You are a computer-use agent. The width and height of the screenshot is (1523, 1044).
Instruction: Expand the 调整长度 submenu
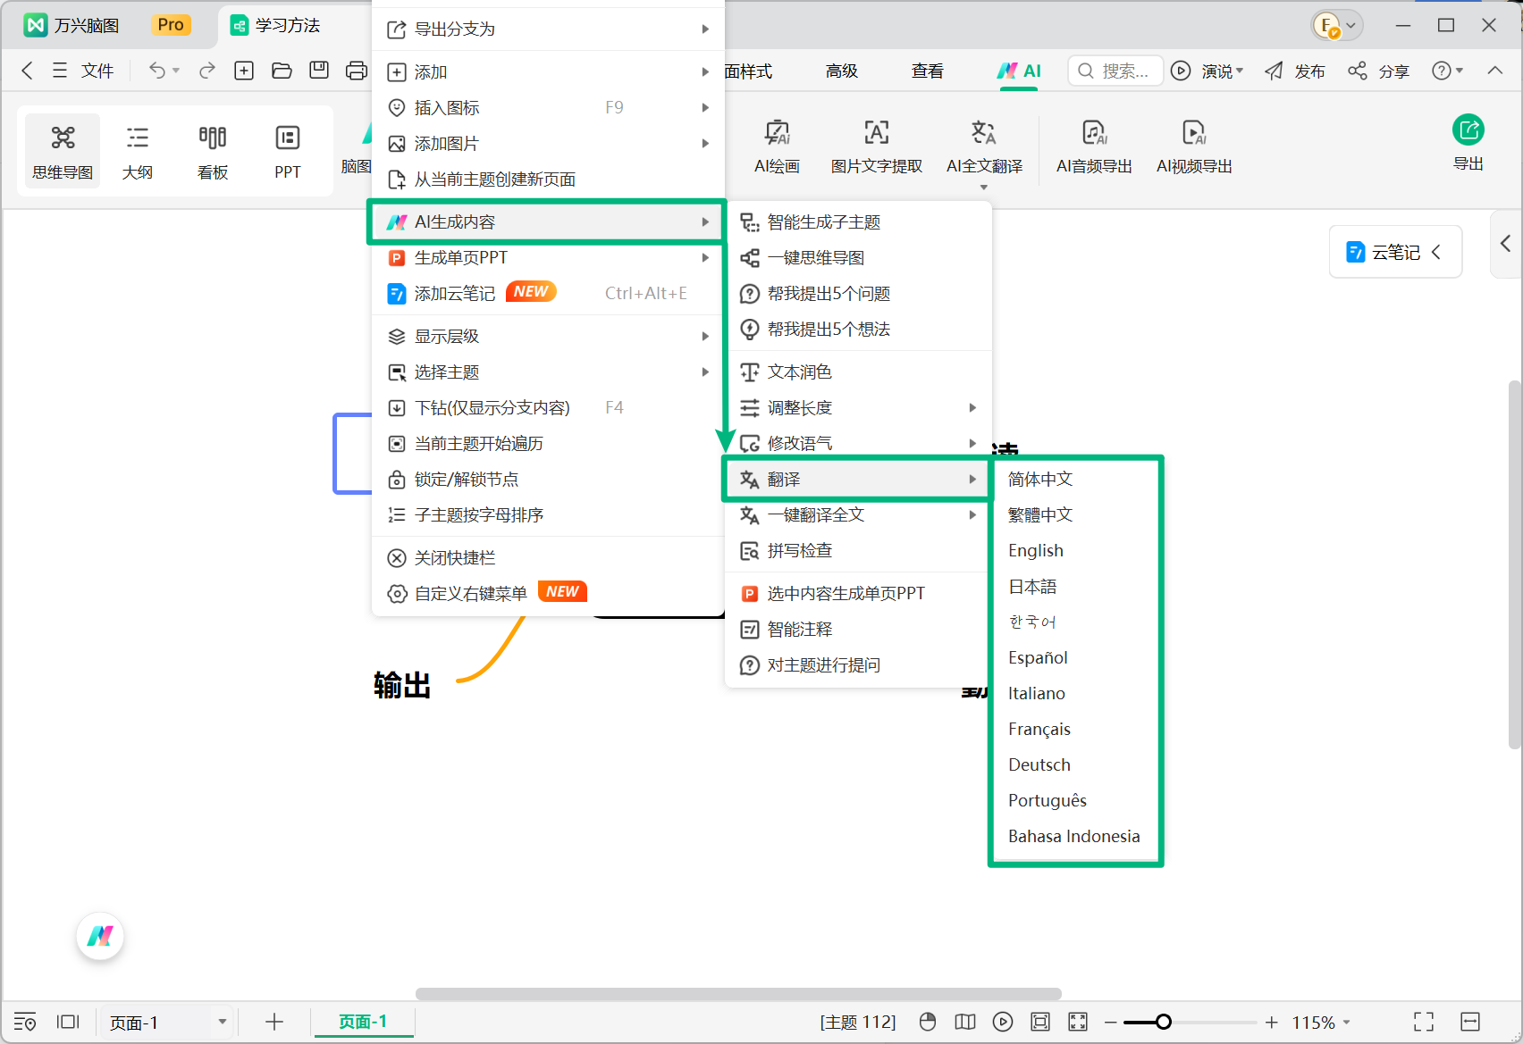click(x=859, y=407)
